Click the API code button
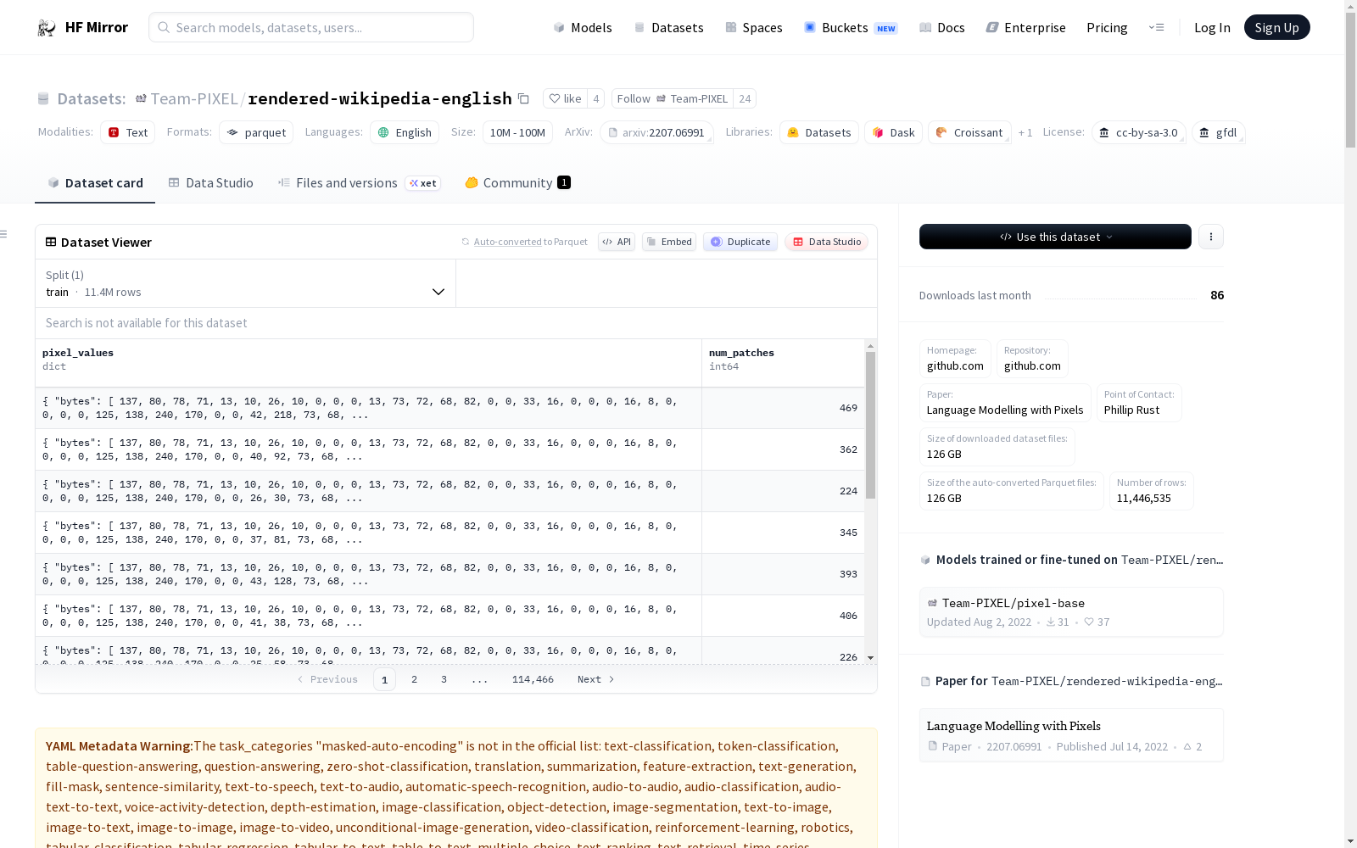Image resolution: width=1357 pixels, height=848 pixels. tap(617, 242)
